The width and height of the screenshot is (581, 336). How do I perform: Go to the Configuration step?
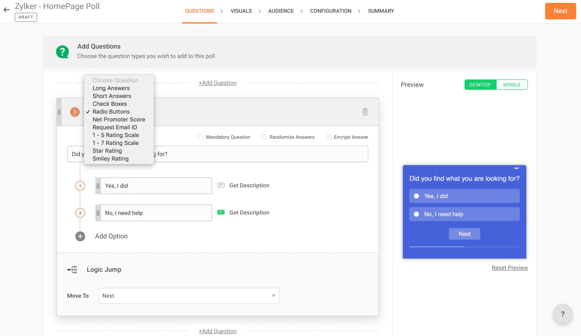coord(330,11)
